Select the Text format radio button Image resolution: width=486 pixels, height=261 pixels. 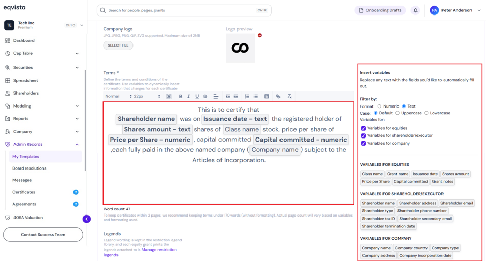point(404,106)
